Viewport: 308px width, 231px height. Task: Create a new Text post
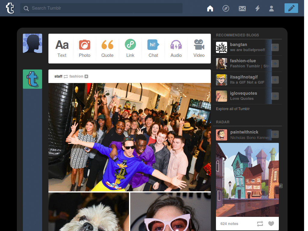click(62, 48)
